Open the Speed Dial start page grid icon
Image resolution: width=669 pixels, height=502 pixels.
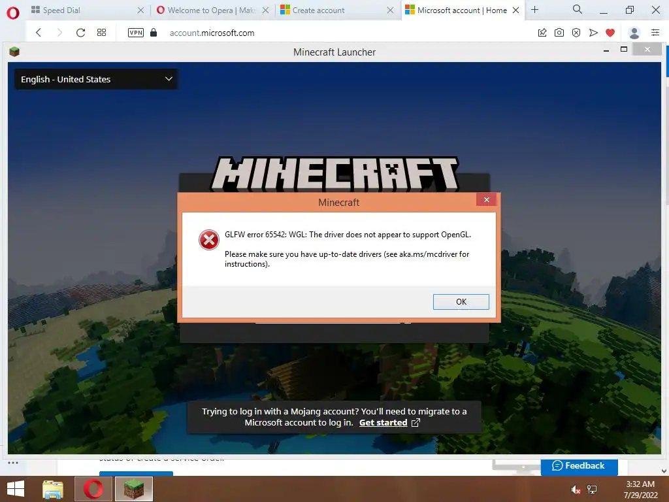(101, 33)
